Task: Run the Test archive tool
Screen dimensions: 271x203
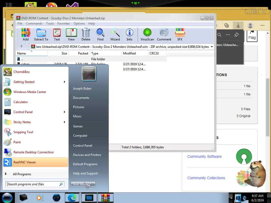Action: pos(57,34)
